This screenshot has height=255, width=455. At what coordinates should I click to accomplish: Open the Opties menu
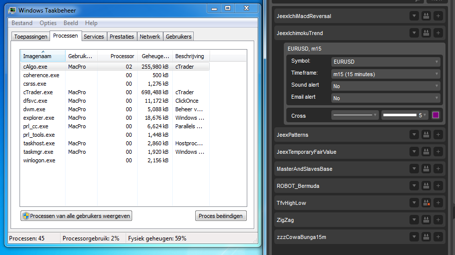tap(48, 23)
